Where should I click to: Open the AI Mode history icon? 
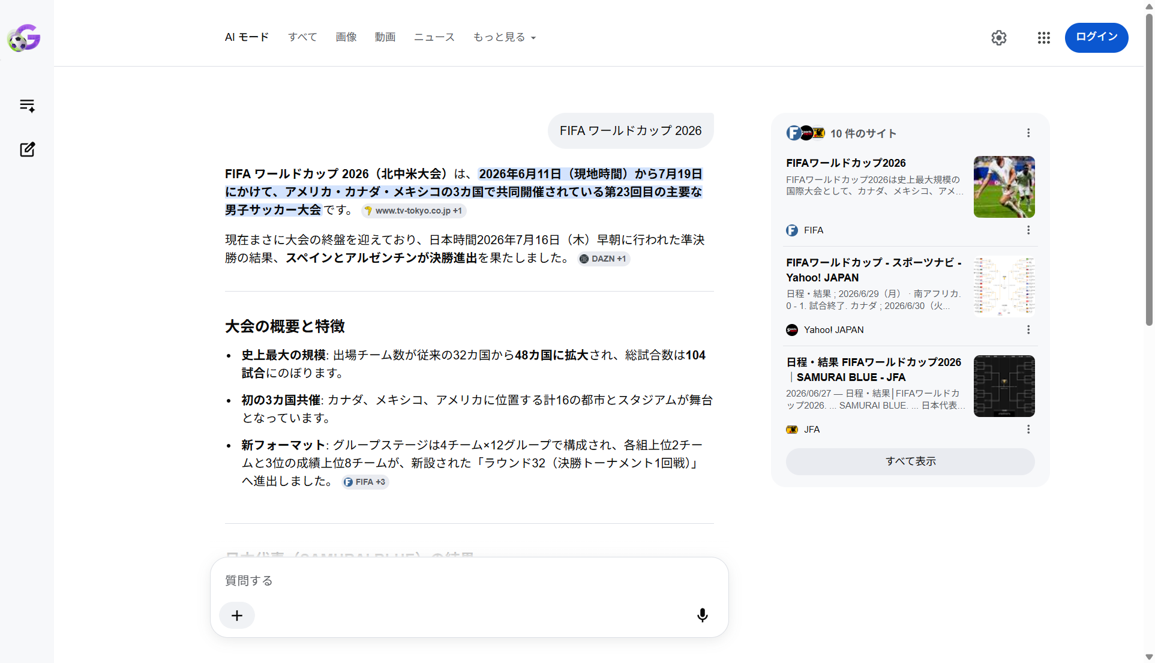[27, 106]
